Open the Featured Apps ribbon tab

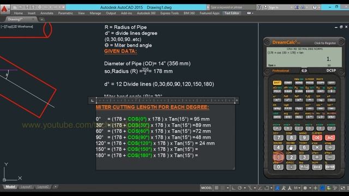click(x=209, y=13)
